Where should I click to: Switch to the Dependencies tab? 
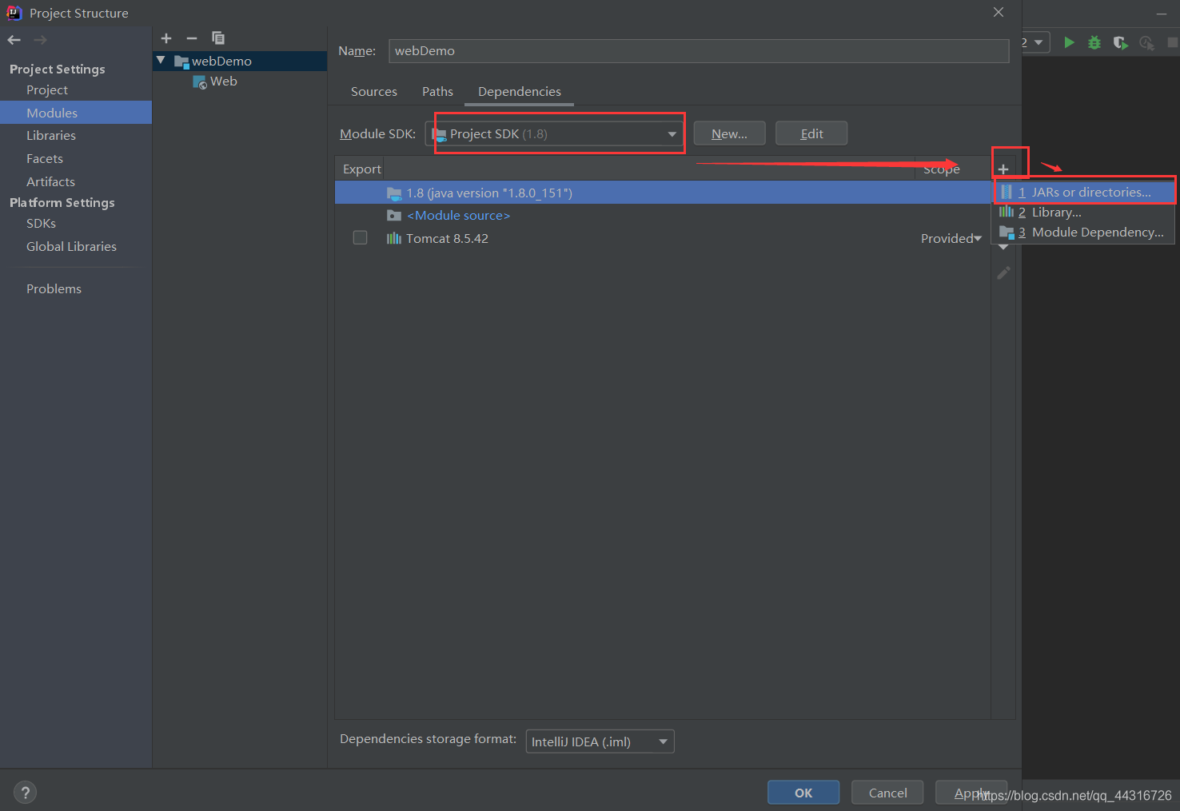click(x=520, y=91)
